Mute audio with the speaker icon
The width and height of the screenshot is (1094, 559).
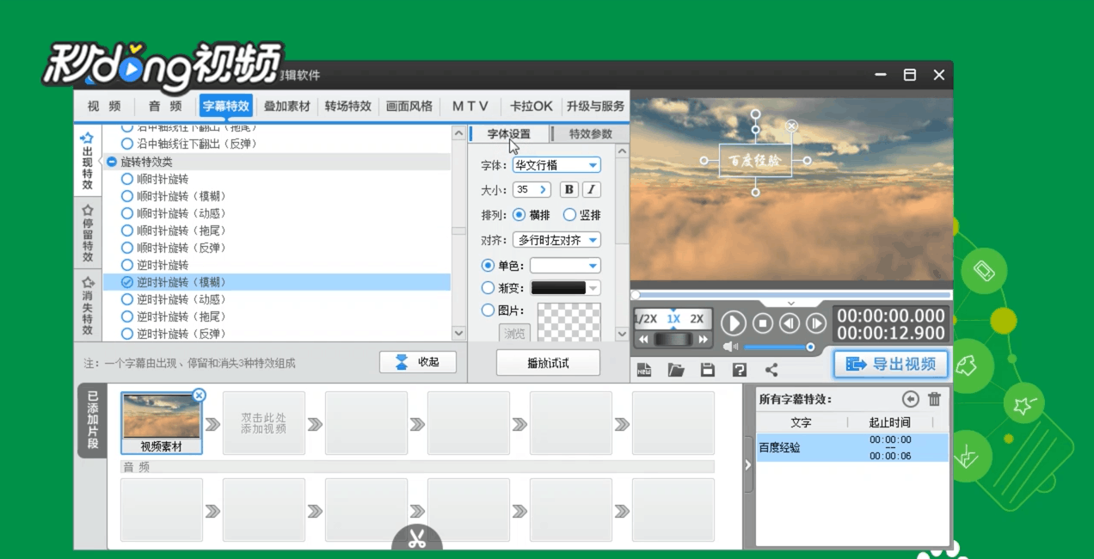point(730,347)
